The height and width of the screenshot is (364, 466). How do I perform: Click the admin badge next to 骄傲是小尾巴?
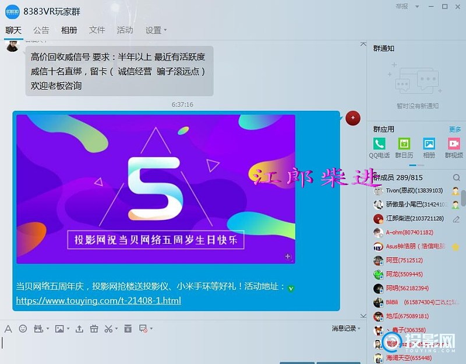[456, 205]
